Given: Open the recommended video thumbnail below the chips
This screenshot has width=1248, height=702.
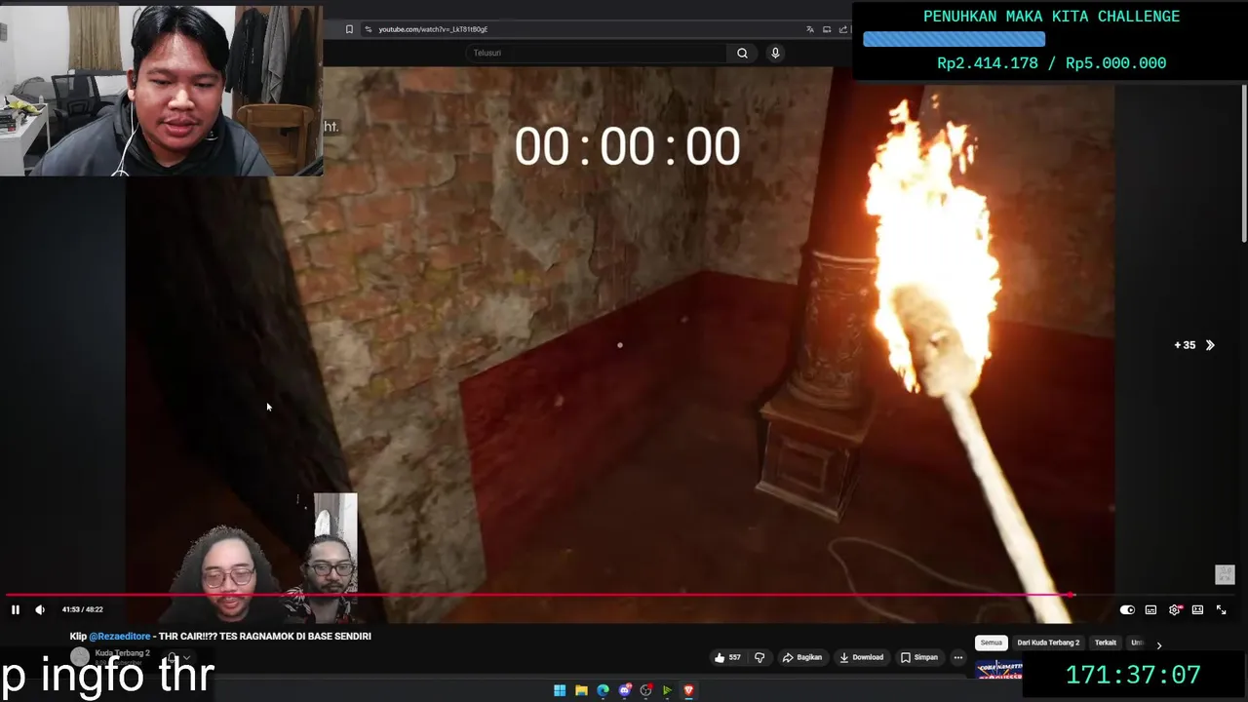Looking at the screenshot, I should (x=998, y=669).
